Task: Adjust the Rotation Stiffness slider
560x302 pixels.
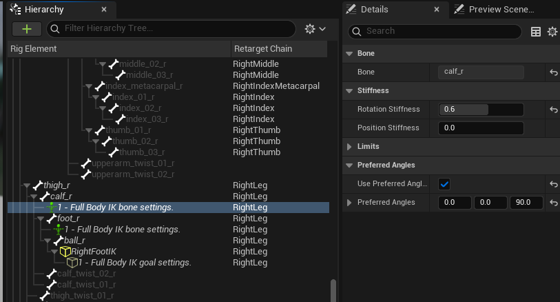Action: point(481,110)
